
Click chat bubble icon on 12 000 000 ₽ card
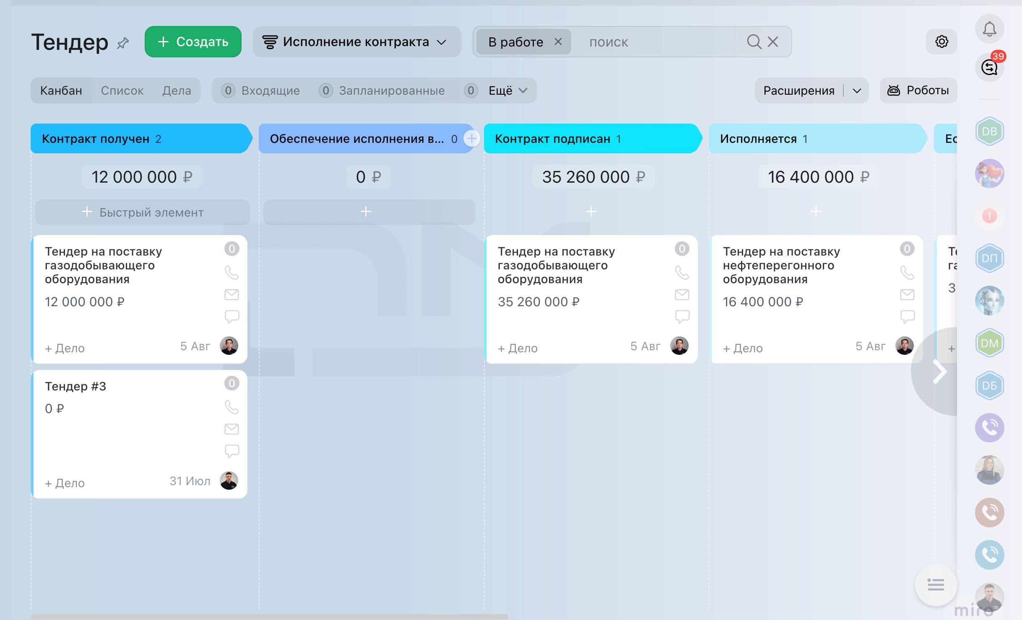click(231, 317)
